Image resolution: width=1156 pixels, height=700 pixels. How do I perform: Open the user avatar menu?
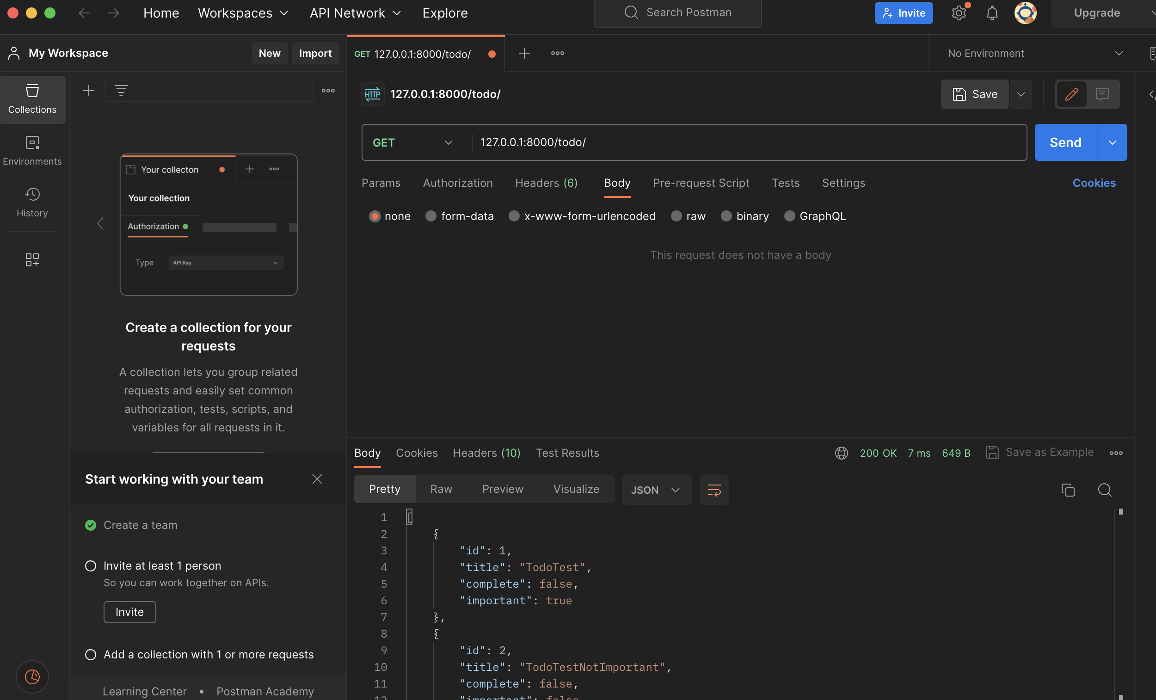(x=1025, y=13)
